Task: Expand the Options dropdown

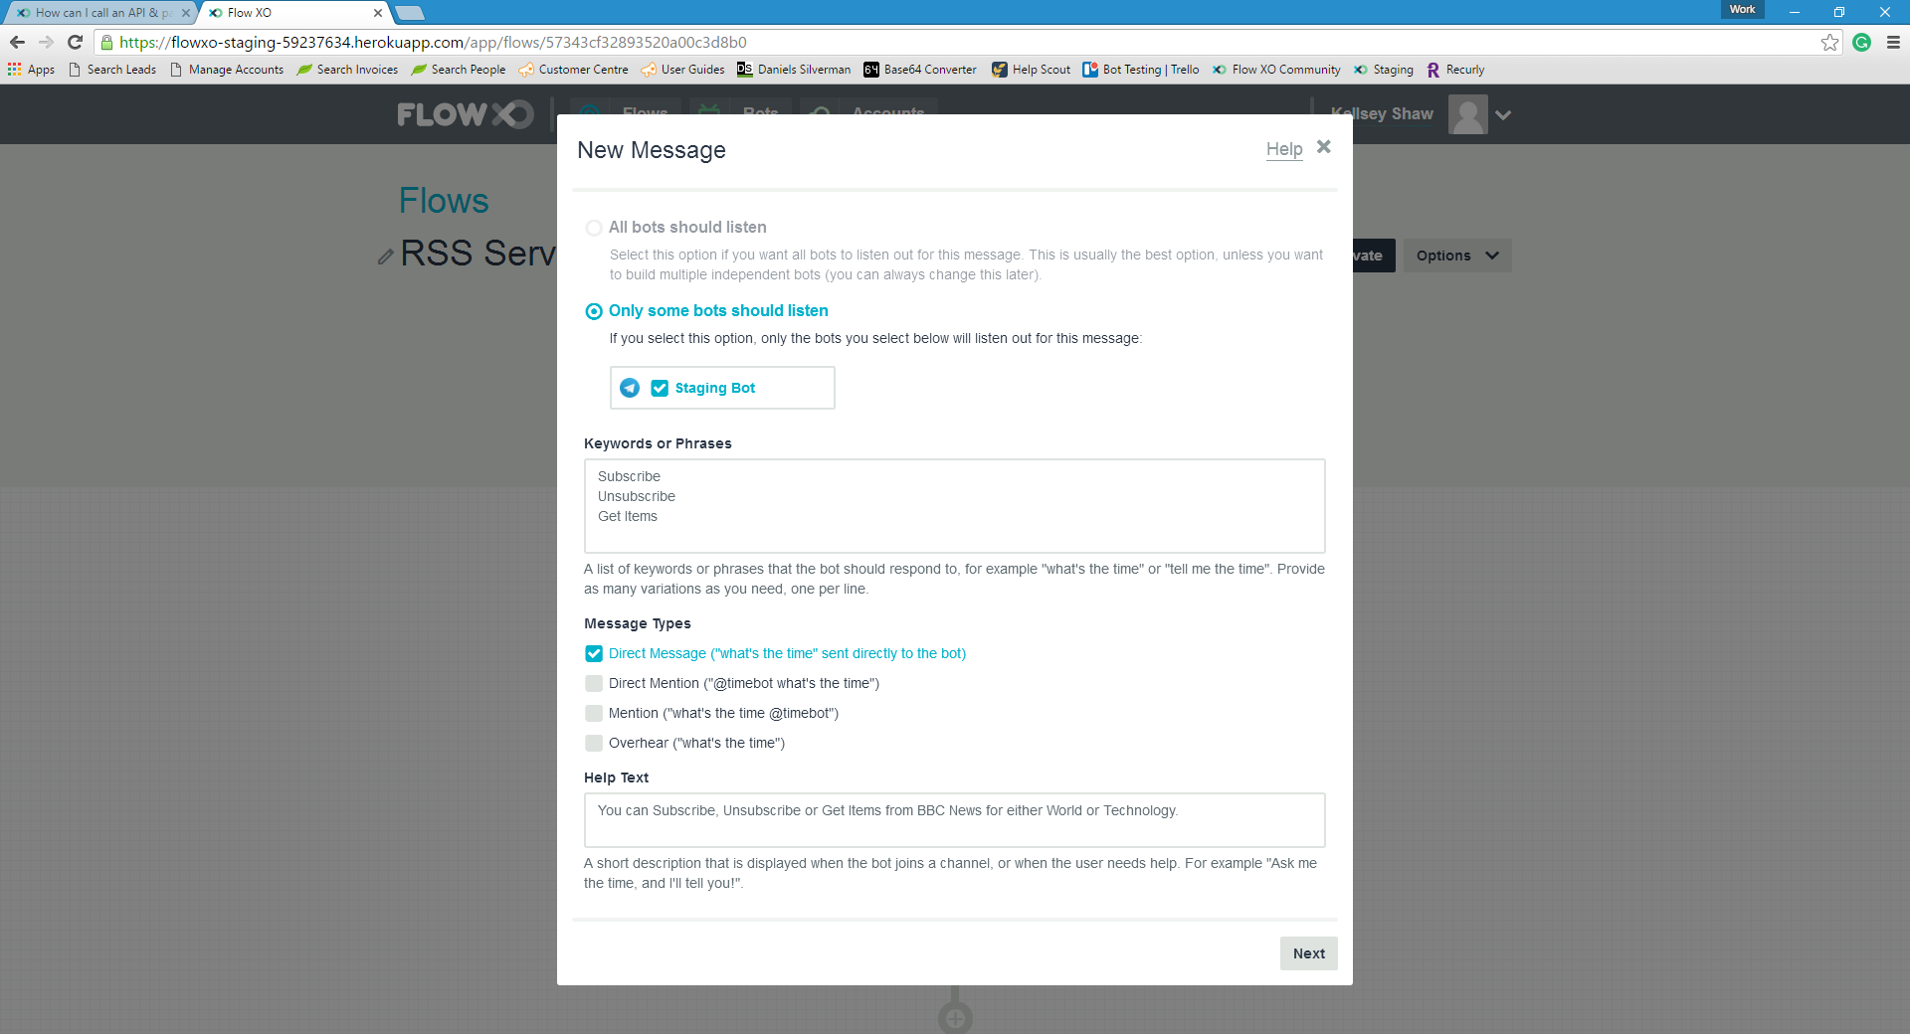Action: (x=1456, y=256)
